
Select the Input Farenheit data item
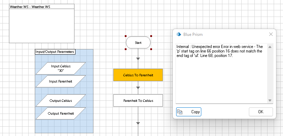(x=61, y=81)
